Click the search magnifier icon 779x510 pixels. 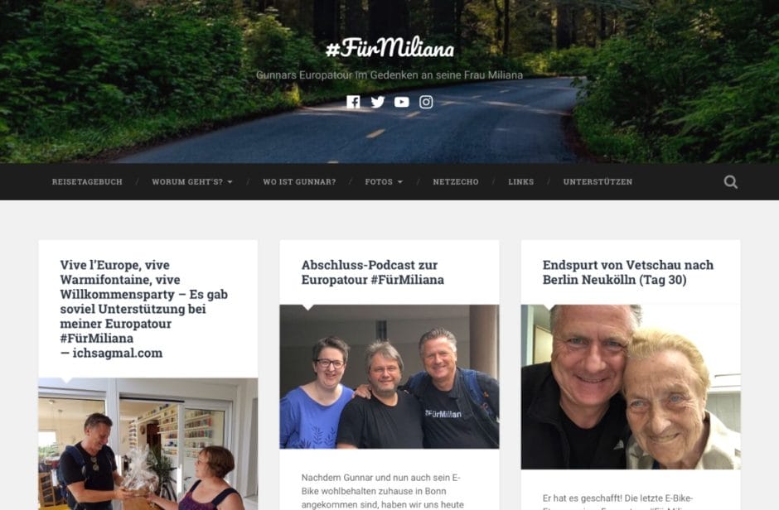(730, 182)
